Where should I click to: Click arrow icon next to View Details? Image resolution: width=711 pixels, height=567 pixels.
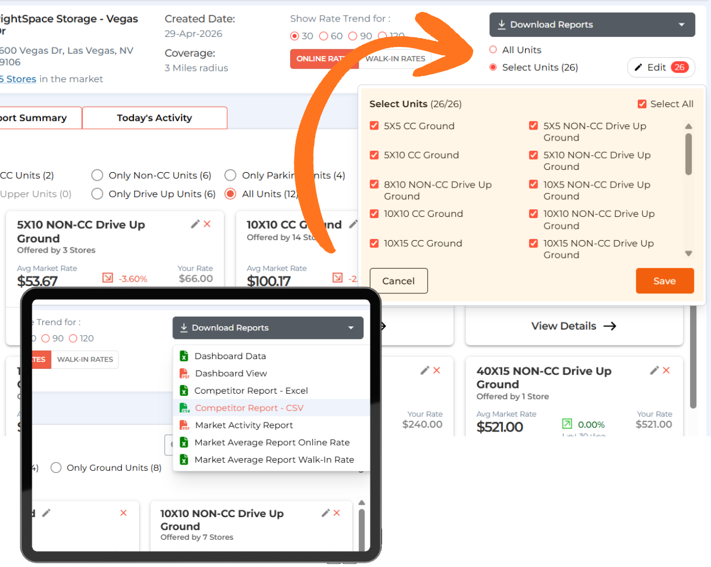pyautogui.click(x=610, y=326)
